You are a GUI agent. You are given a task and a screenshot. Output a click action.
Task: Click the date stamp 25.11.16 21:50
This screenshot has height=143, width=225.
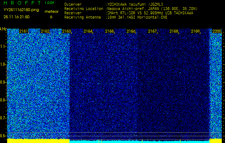coord(16,17)
